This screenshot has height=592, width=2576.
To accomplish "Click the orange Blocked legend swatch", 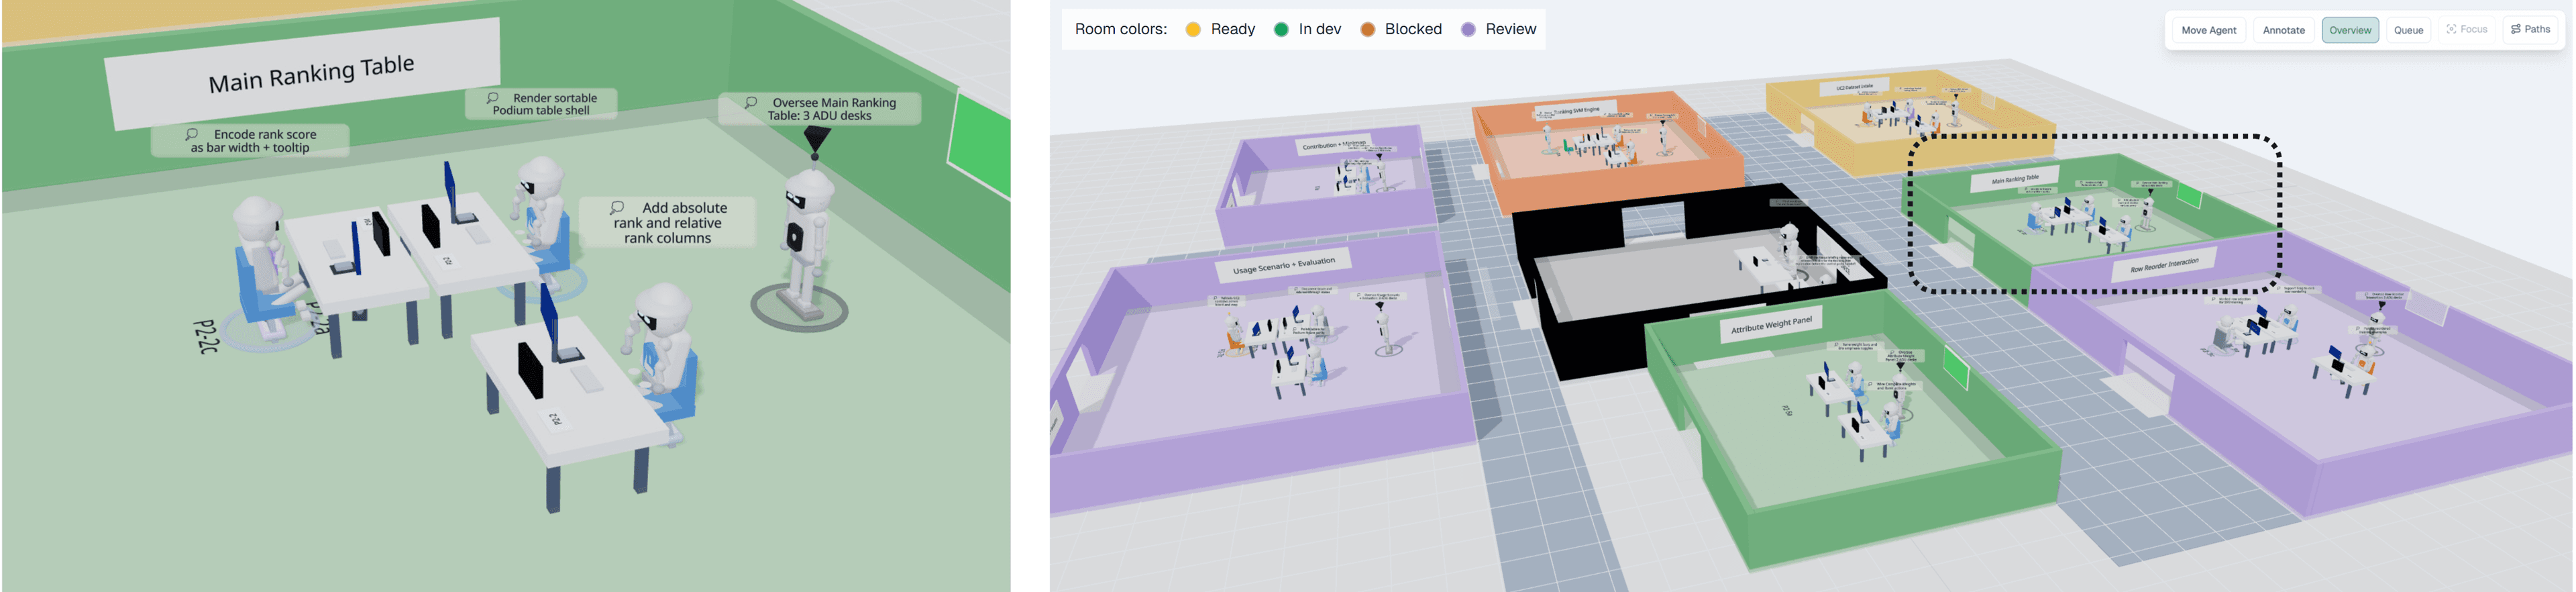I will point(1367,30).
